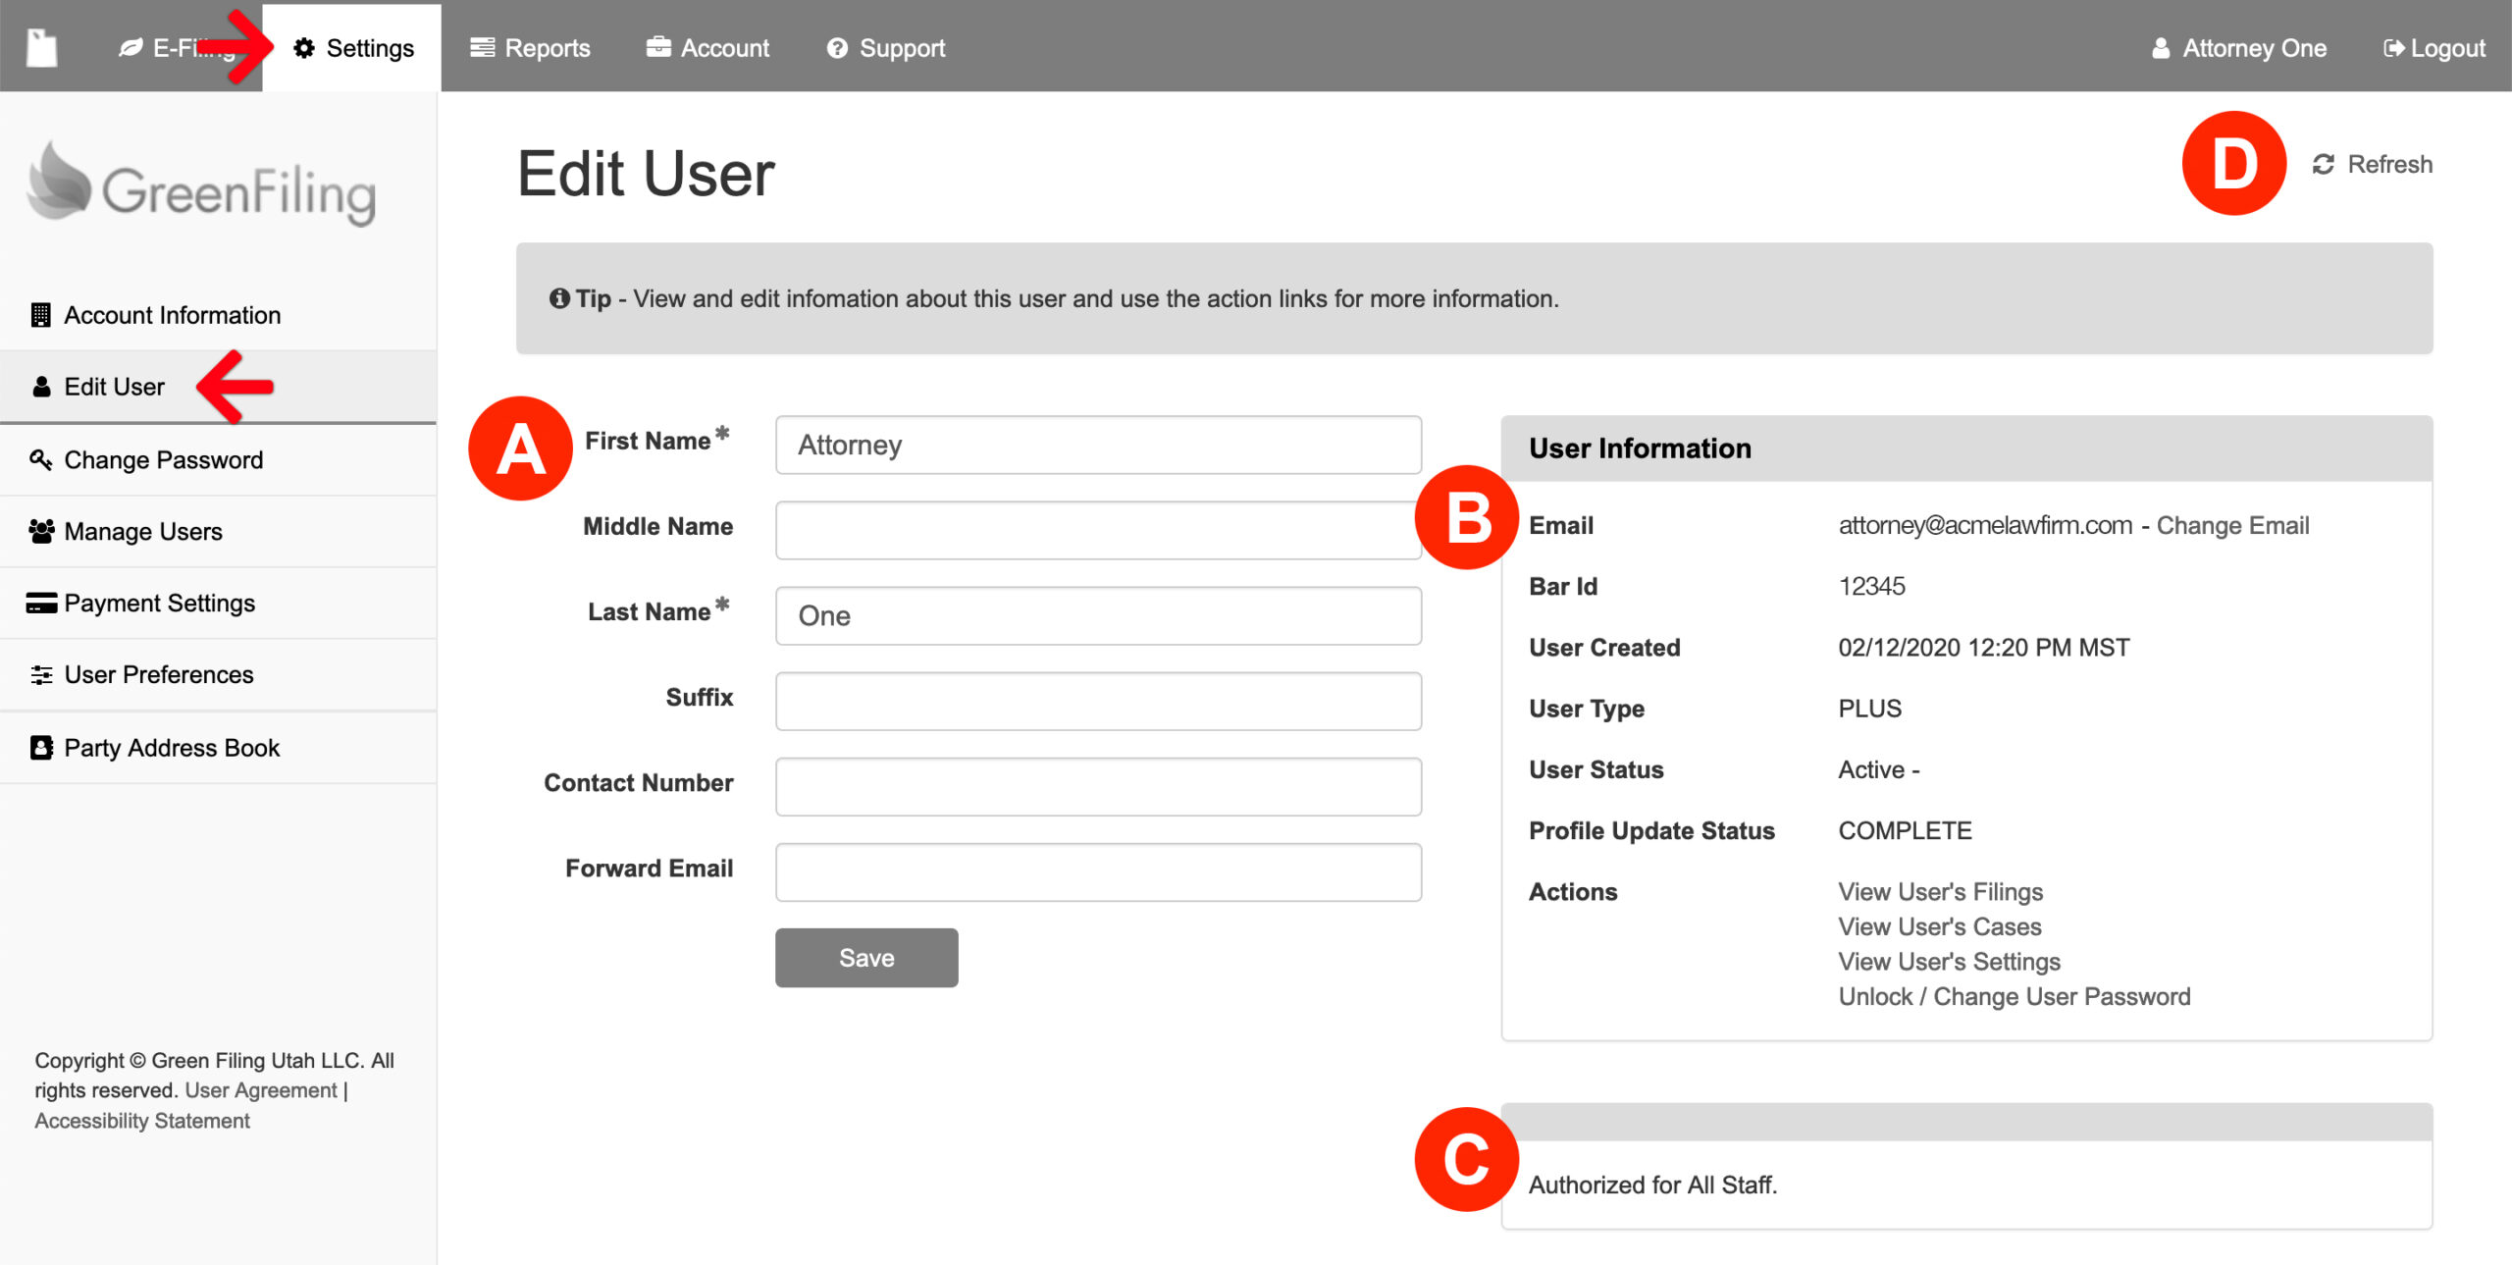Click the User Preferences sliders icon
The image size is (2512, 1265).
(x=41, y=674)
